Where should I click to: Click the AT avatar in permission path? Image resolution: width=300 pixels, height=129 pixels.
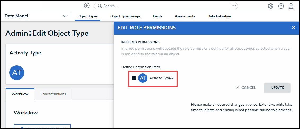(143, 78)
